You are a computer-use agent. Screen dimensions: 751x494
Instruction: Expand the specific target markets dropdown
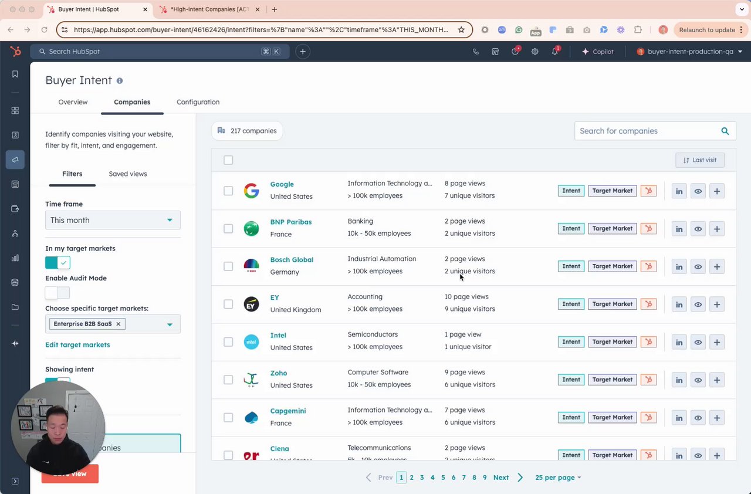[x=170, y=324]
